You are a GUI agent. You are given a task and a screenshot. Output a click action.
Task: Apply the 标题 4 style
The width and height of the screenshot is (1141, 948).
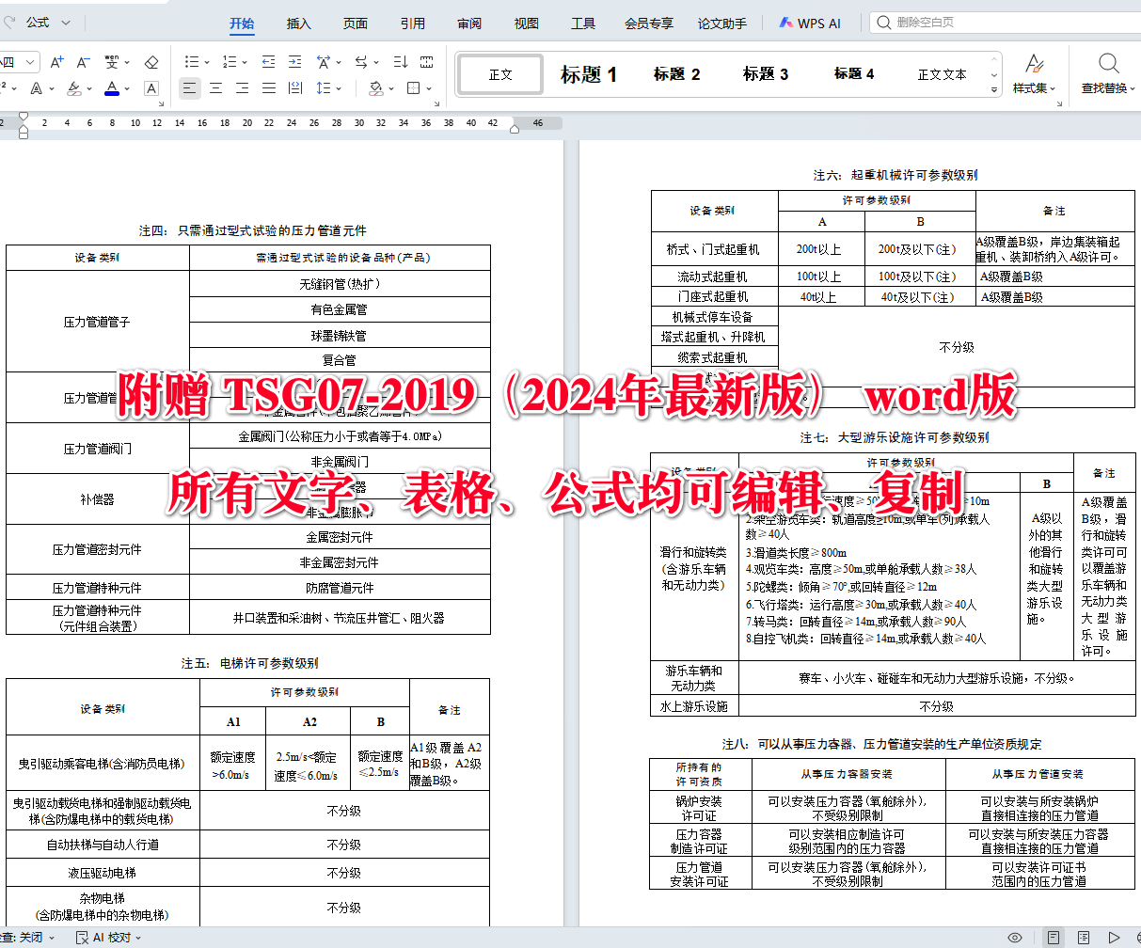pyautogui.click(x=854, y=74)
